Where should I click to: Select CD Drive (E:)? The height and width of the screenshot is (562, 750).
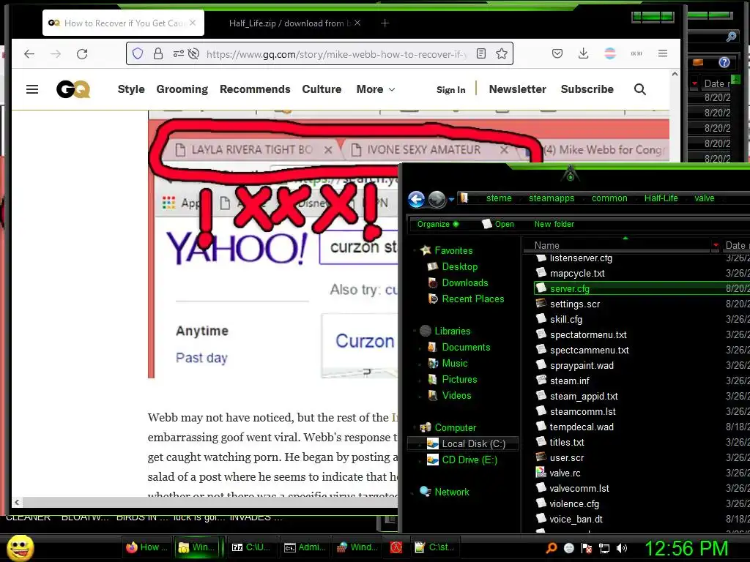[469, 460]
